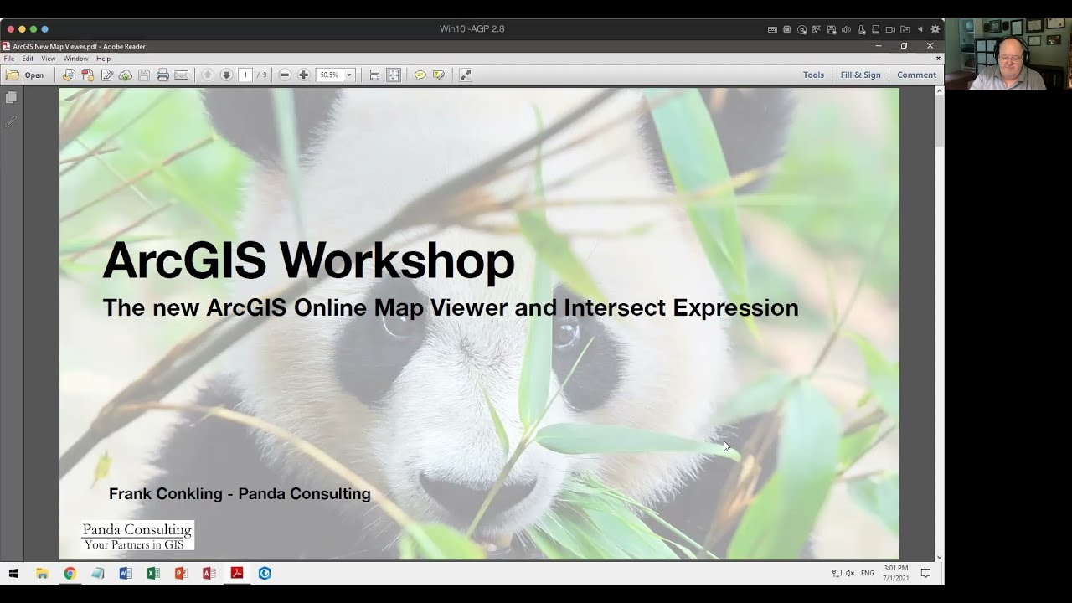Click the Fit One Full Page icon
The image size is (1072, 603).
click(x=394, y=75)
